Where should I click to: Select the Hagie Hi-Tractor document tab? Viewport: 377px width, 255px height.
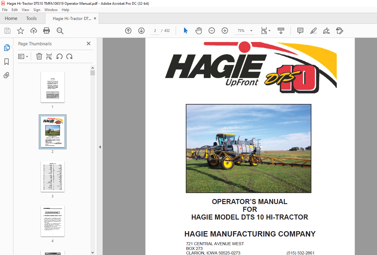point(72,18)
